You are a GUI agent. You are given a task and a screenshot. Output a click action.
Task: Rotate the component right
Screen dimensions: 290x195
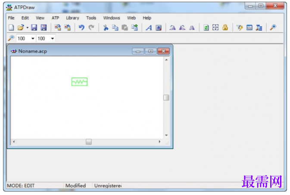click(x=182, y=27)
